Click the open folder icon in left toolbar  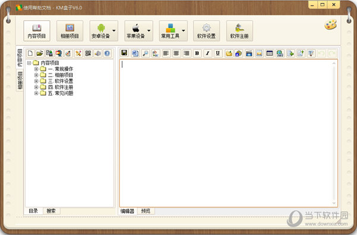(40, 53)
